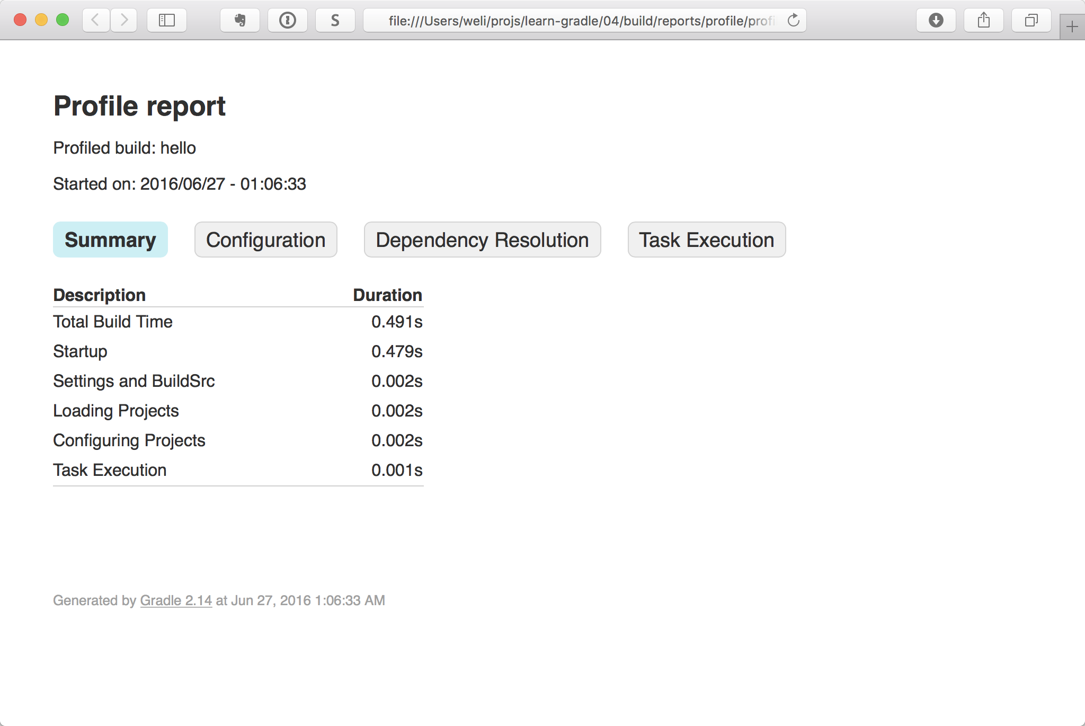Click the Safari forward navigation arrow
This screenshot has width=1085, height=726.
coord(124,20)
